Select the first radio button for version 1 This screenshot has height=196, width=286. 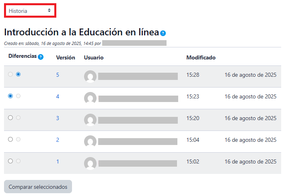point(10,161)
